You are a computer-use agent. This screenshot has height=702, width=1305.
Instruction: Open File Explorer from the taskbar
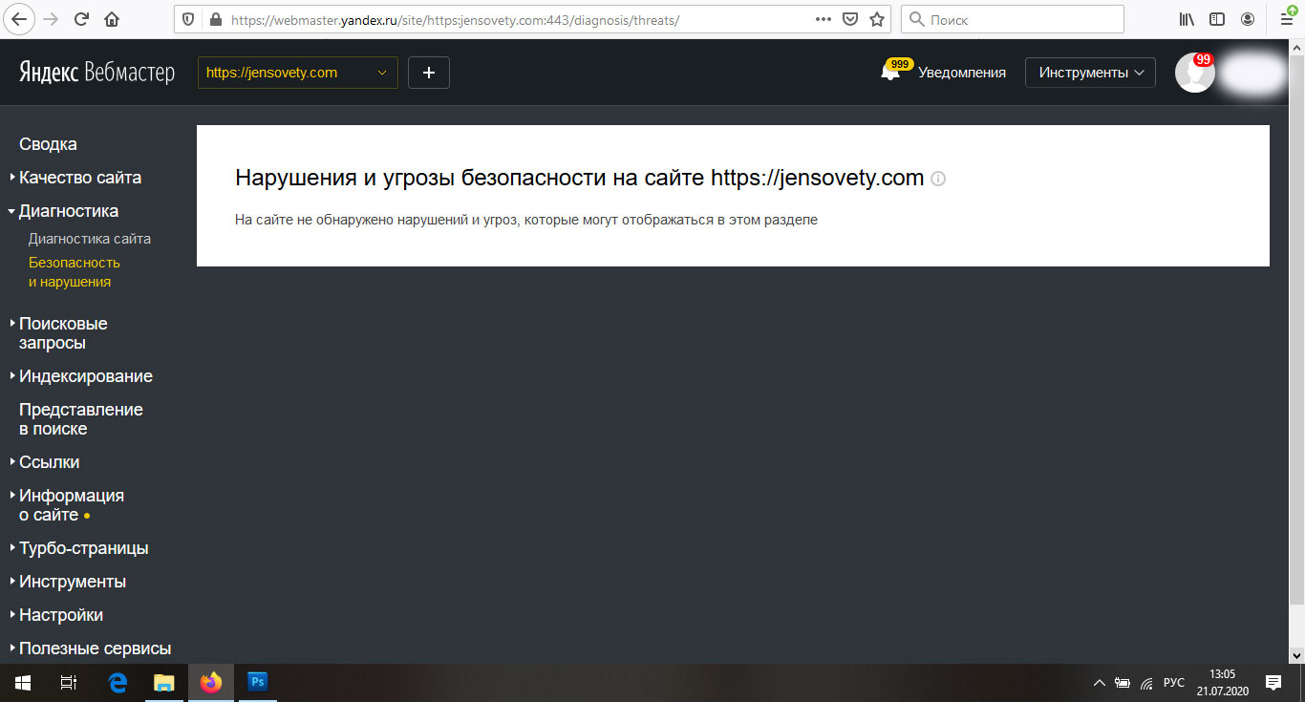pos(164,683)
